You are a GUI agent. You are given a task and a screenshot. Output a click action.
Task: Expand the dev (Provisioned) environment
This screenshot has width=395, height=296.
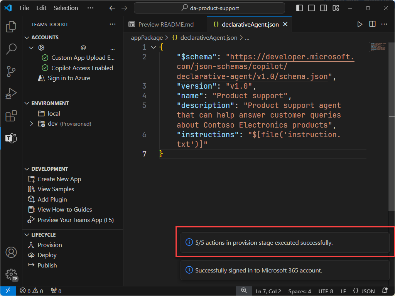tap(32, 124)
